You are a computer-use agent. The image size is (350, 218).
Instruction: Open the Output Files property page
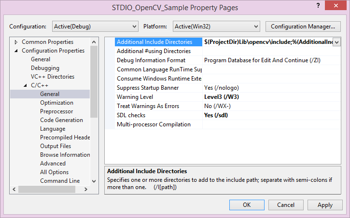coord(56,146)
